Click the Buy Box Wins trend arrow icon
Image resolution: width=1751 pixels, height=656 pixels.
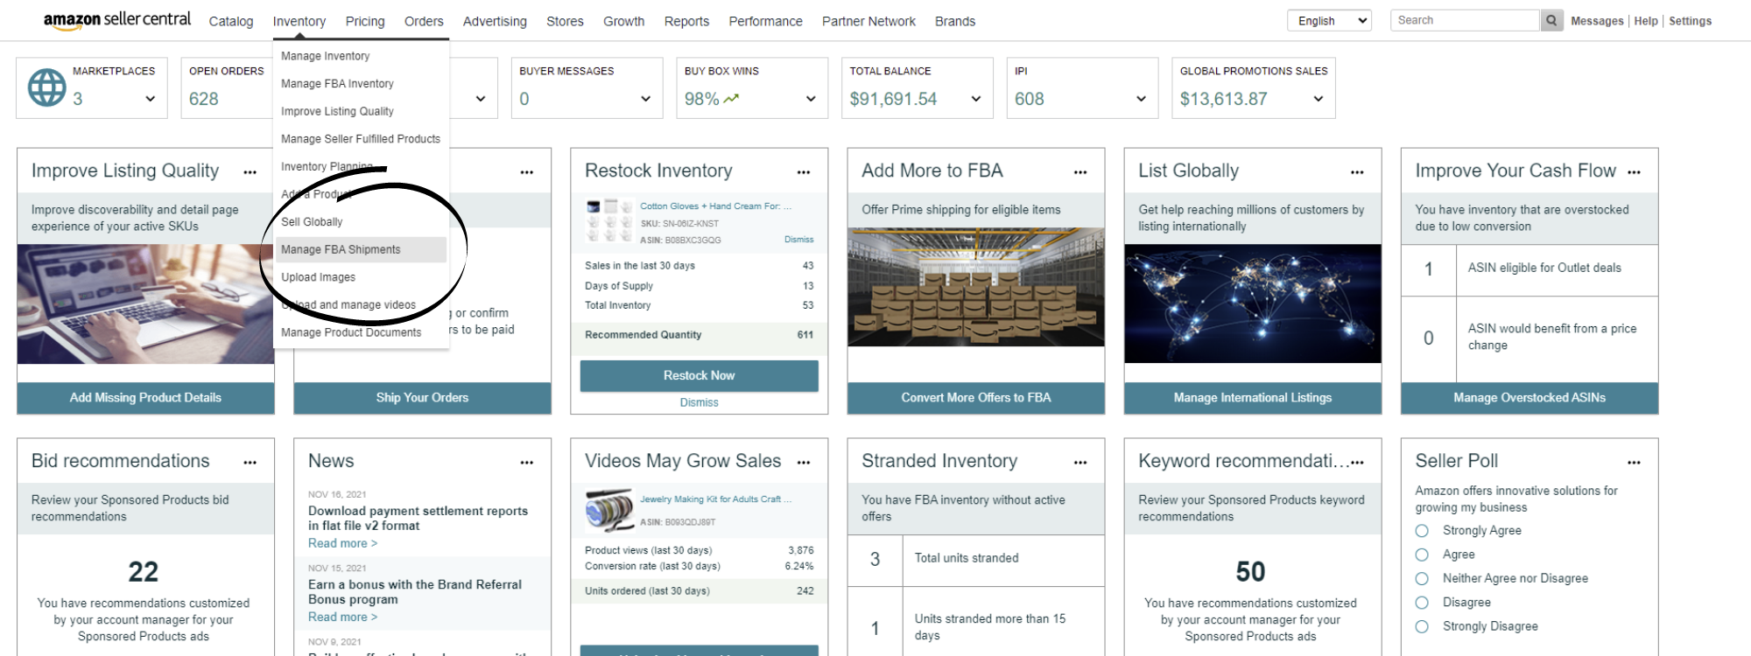(731, 99)
